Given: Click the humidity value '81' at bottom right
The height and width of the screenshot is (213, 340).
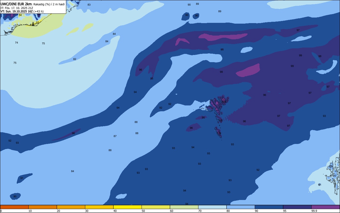Looking at the screenshot, I should pyautogui.click(x=320, y=185).
